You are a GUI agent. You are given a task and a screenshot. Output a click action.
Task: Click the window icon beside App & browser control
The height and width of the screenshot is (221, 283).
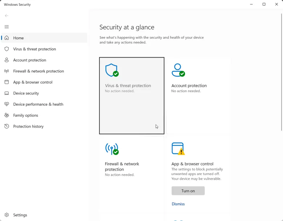[7, 82]
